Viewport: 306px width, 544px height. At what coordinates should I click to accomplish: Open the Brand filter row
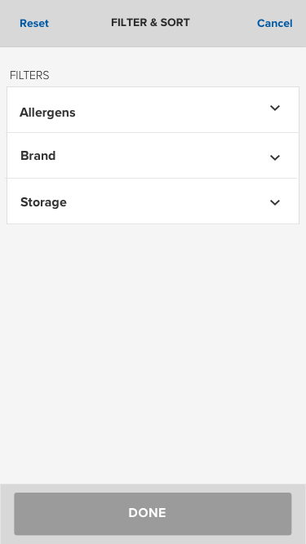[153, 156]
